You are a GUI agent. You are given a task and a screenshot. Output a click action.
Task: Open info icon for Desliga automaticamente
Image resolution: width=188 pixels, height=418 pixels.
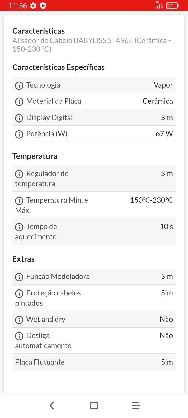(19, 336)
